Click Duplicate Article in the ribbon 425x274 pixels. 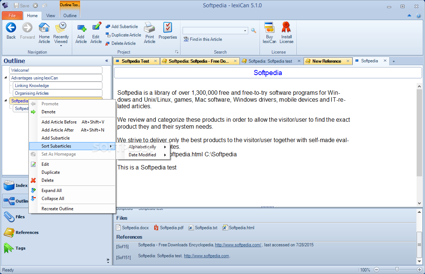pos(123,35)
